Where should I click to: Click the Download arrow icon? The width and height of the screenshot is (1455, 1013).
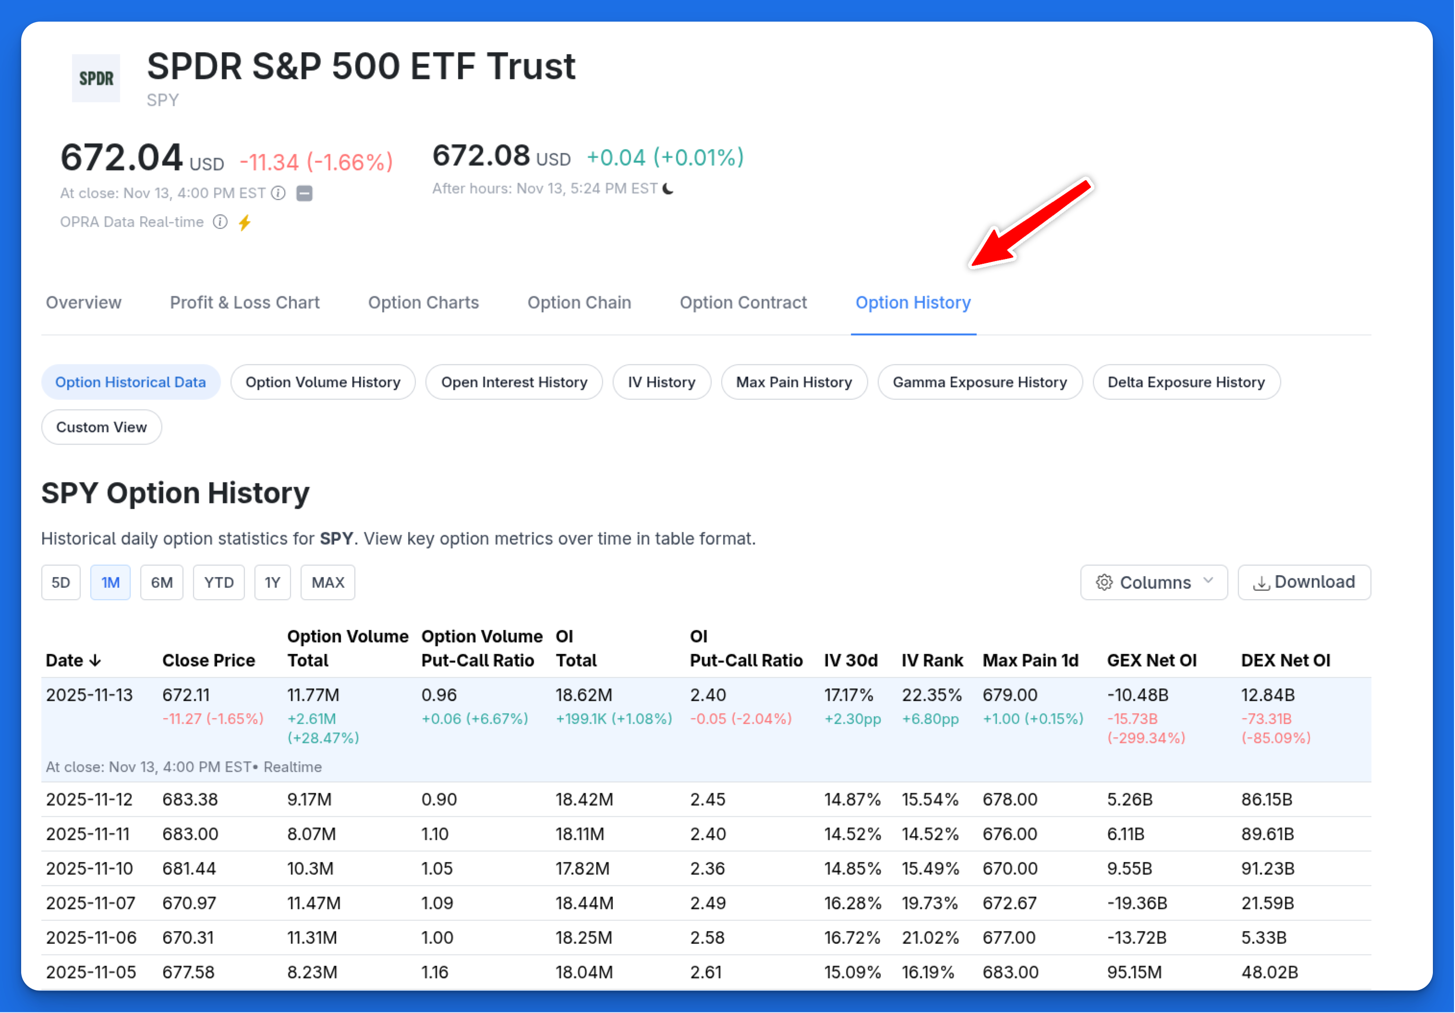pos(1261,583)
